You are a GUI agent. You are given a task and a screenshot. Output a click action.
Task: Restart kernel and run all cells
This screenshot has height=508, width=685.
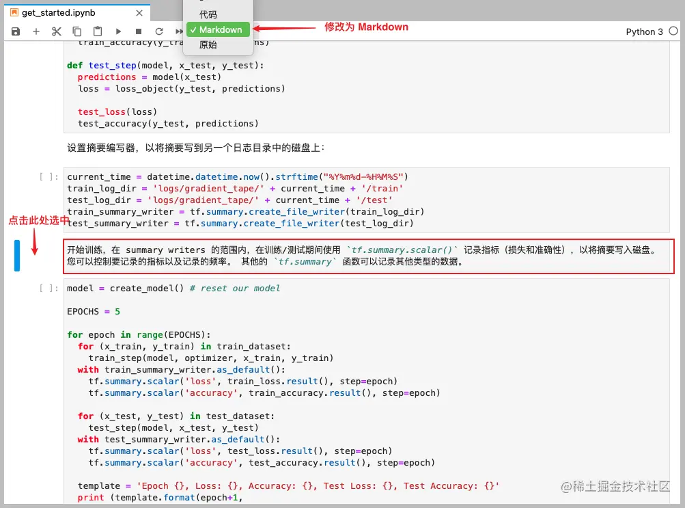tap(179, 31)
